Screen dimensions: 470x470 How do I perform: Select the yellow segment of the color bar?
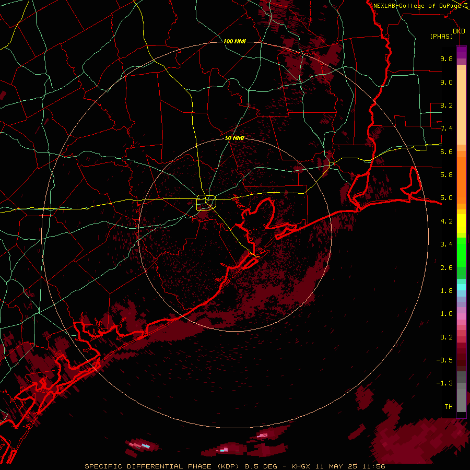[461, 224]
